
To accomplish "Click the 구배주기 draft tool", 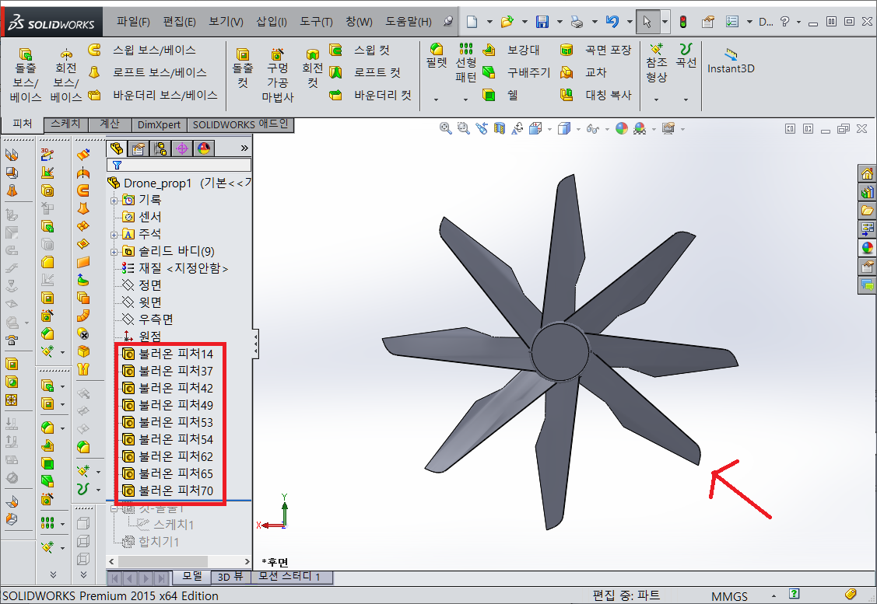I will pyautogui.click(x=516, y=72).
